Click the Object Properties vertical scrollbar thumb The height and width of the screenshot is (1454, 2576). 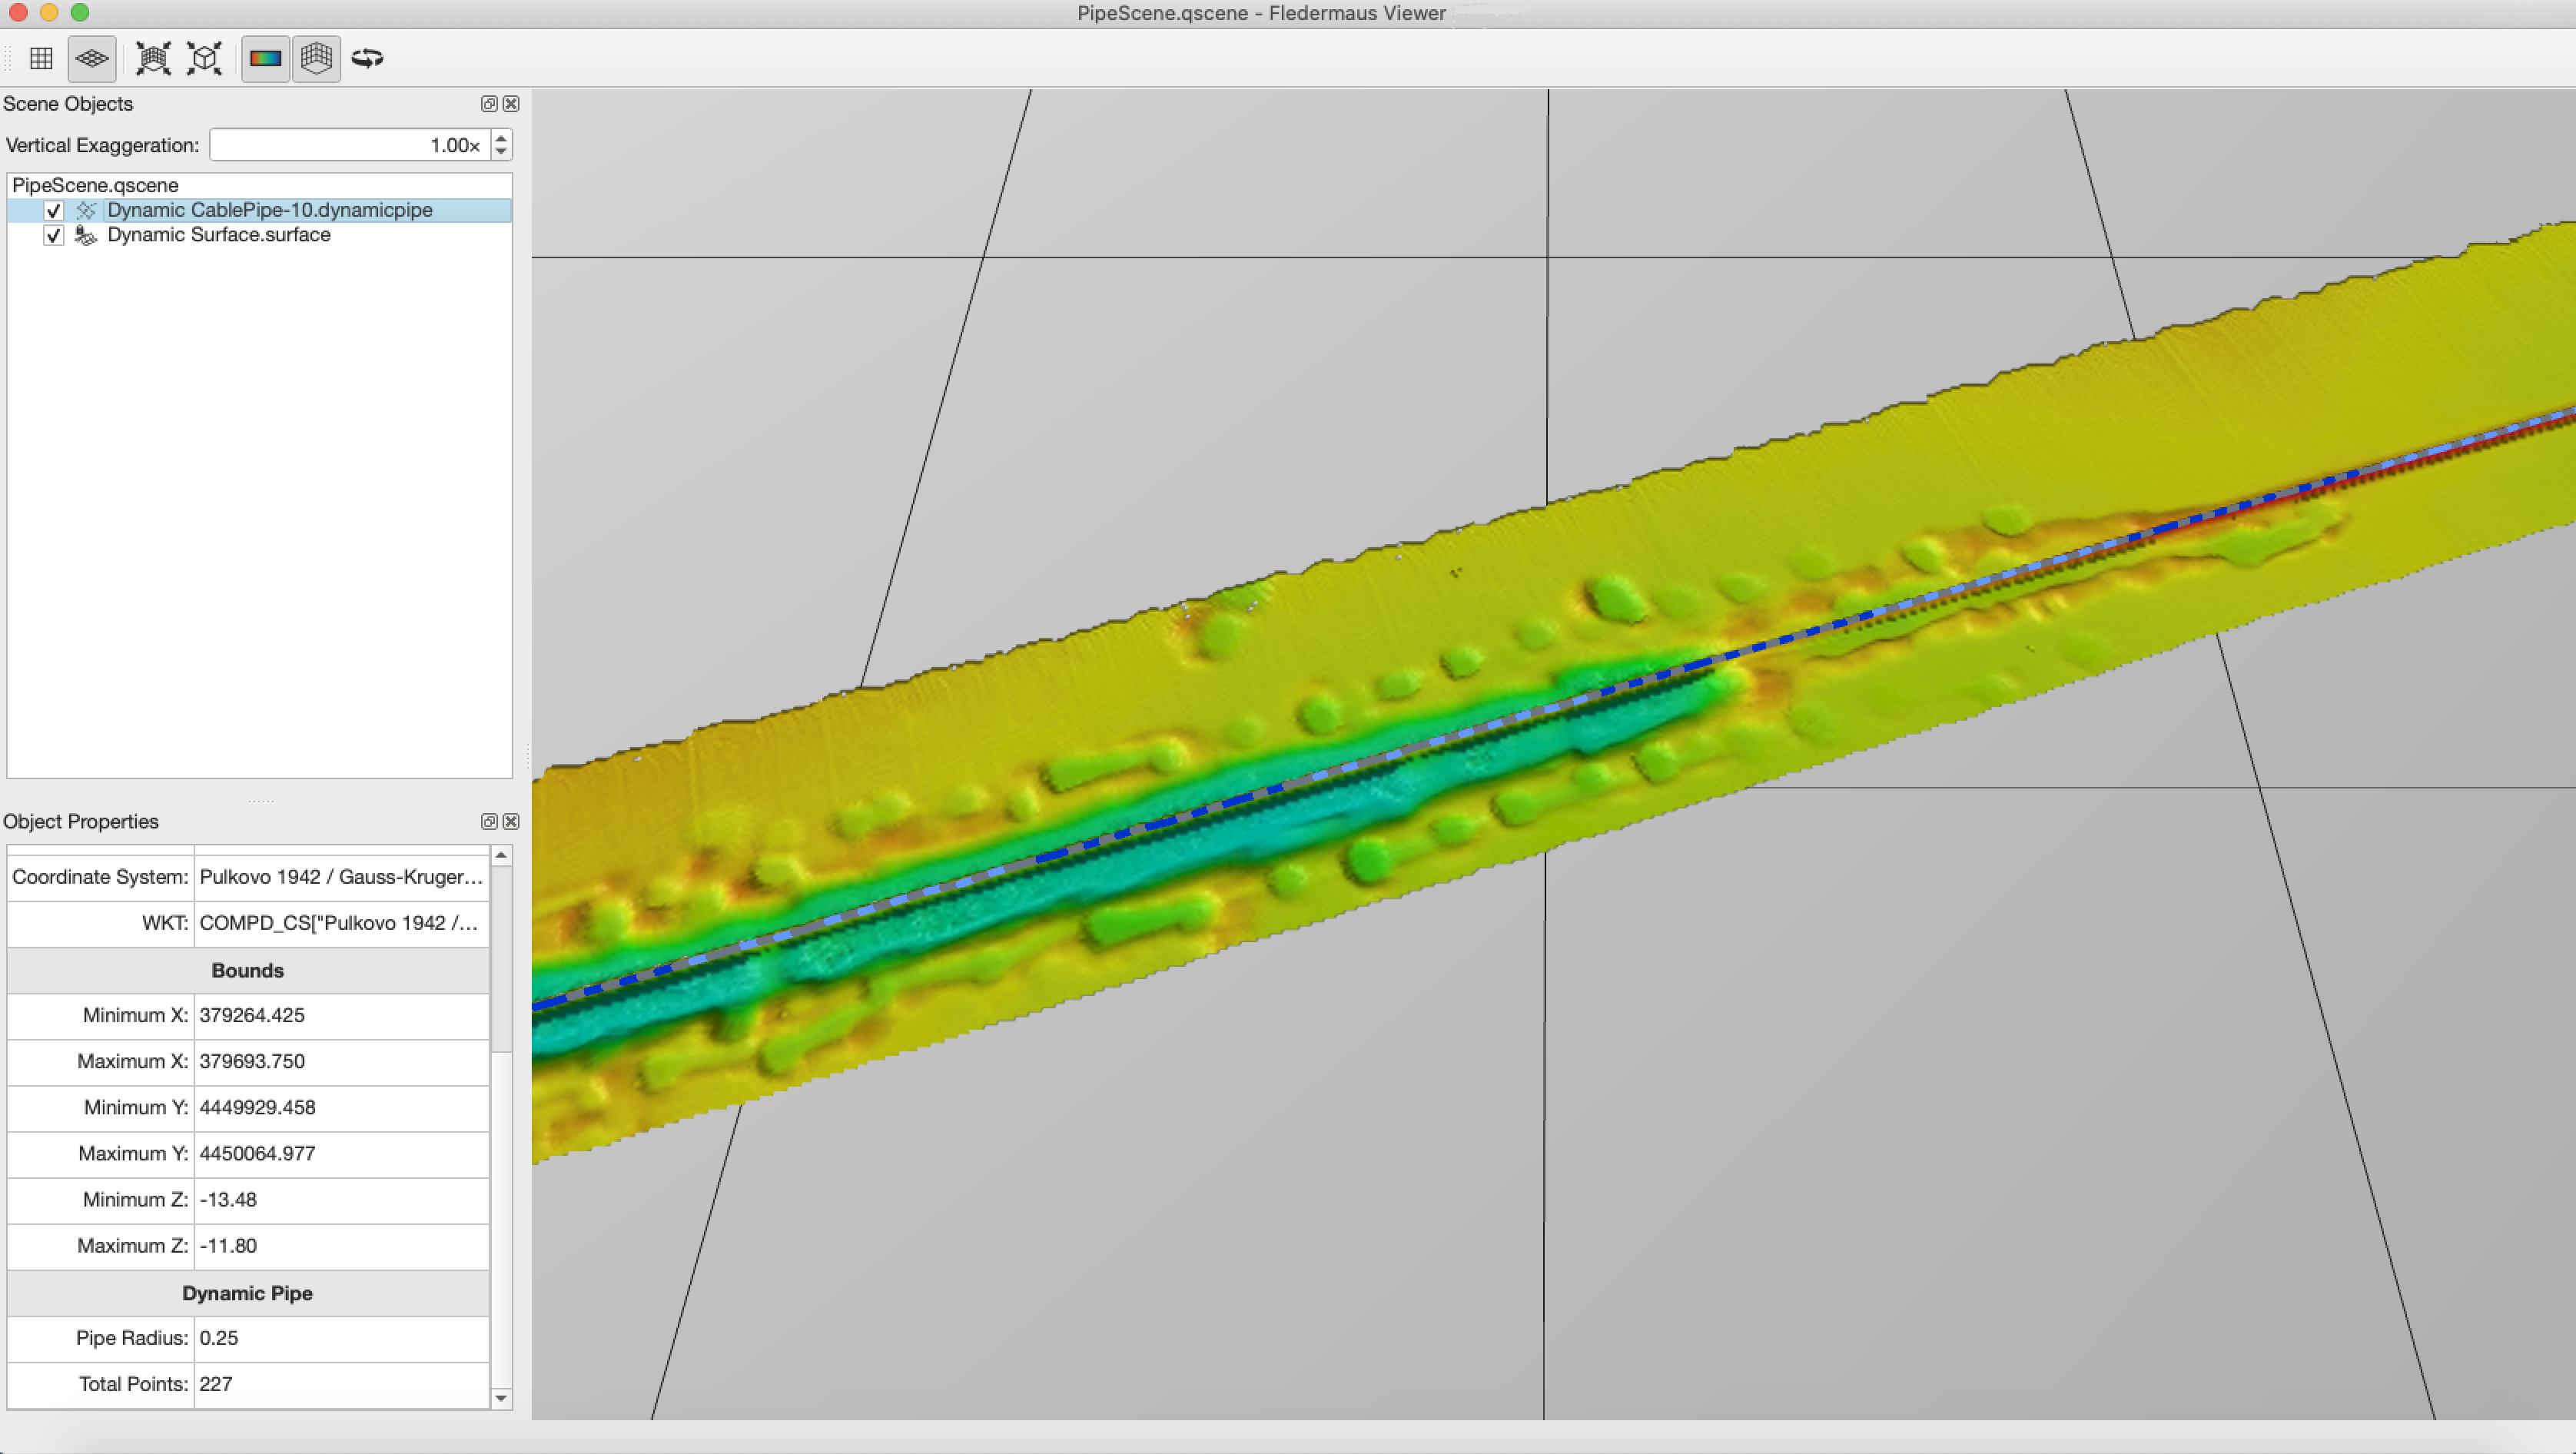point(501,960)
